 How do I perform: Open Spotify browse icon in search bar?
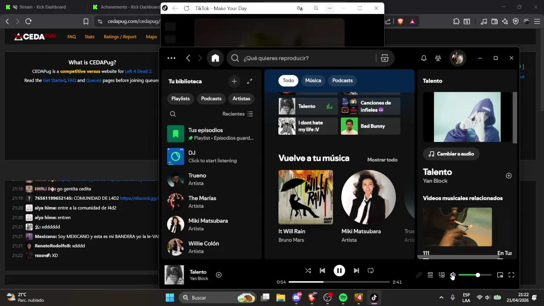(385, 58)
